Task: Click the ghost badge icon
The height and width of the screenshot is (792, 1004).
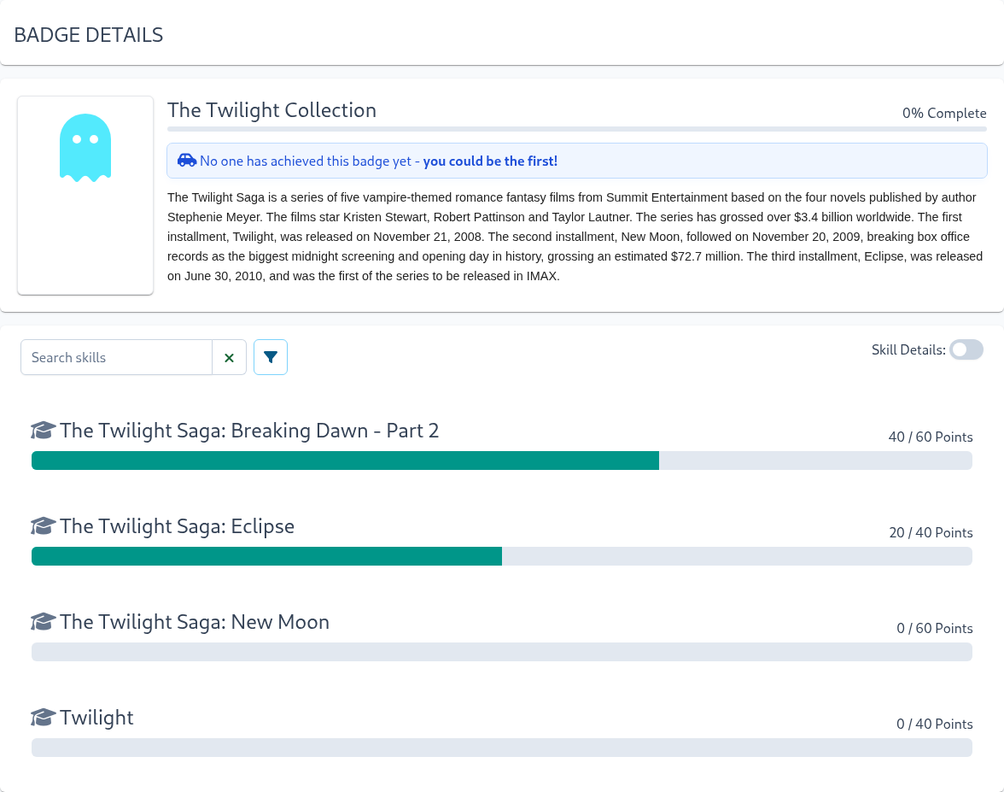Action: coord(85,148)
